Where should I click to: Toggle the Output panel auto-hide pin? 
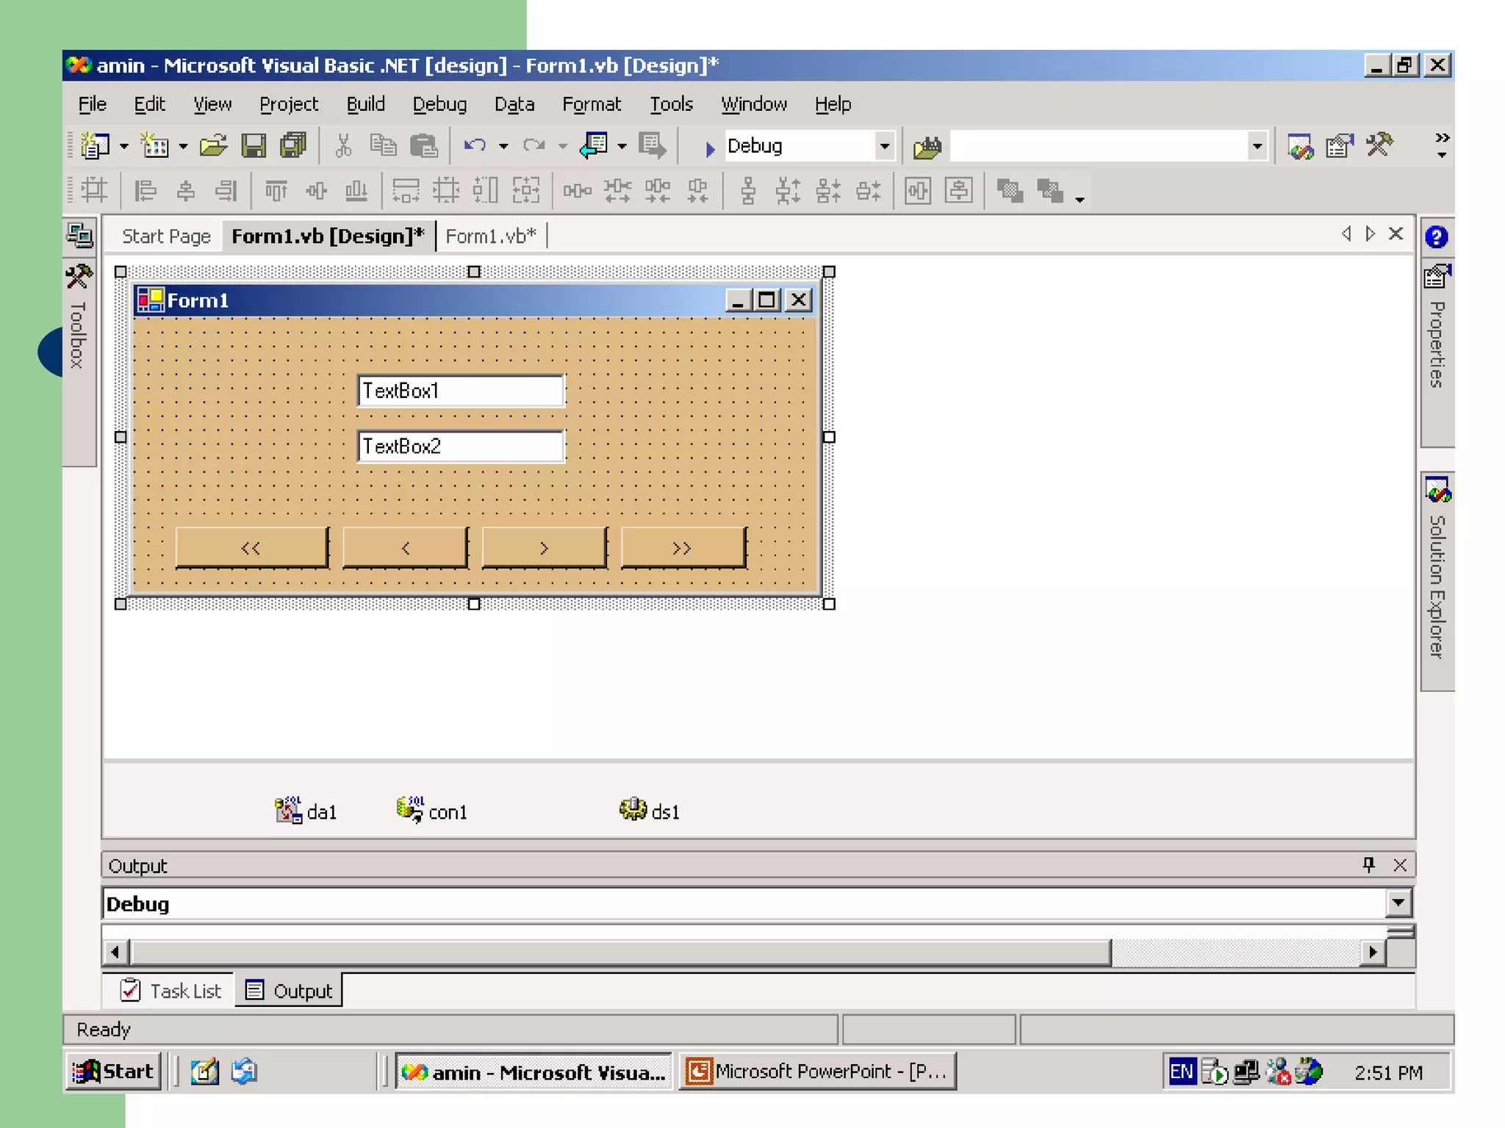1368,865
